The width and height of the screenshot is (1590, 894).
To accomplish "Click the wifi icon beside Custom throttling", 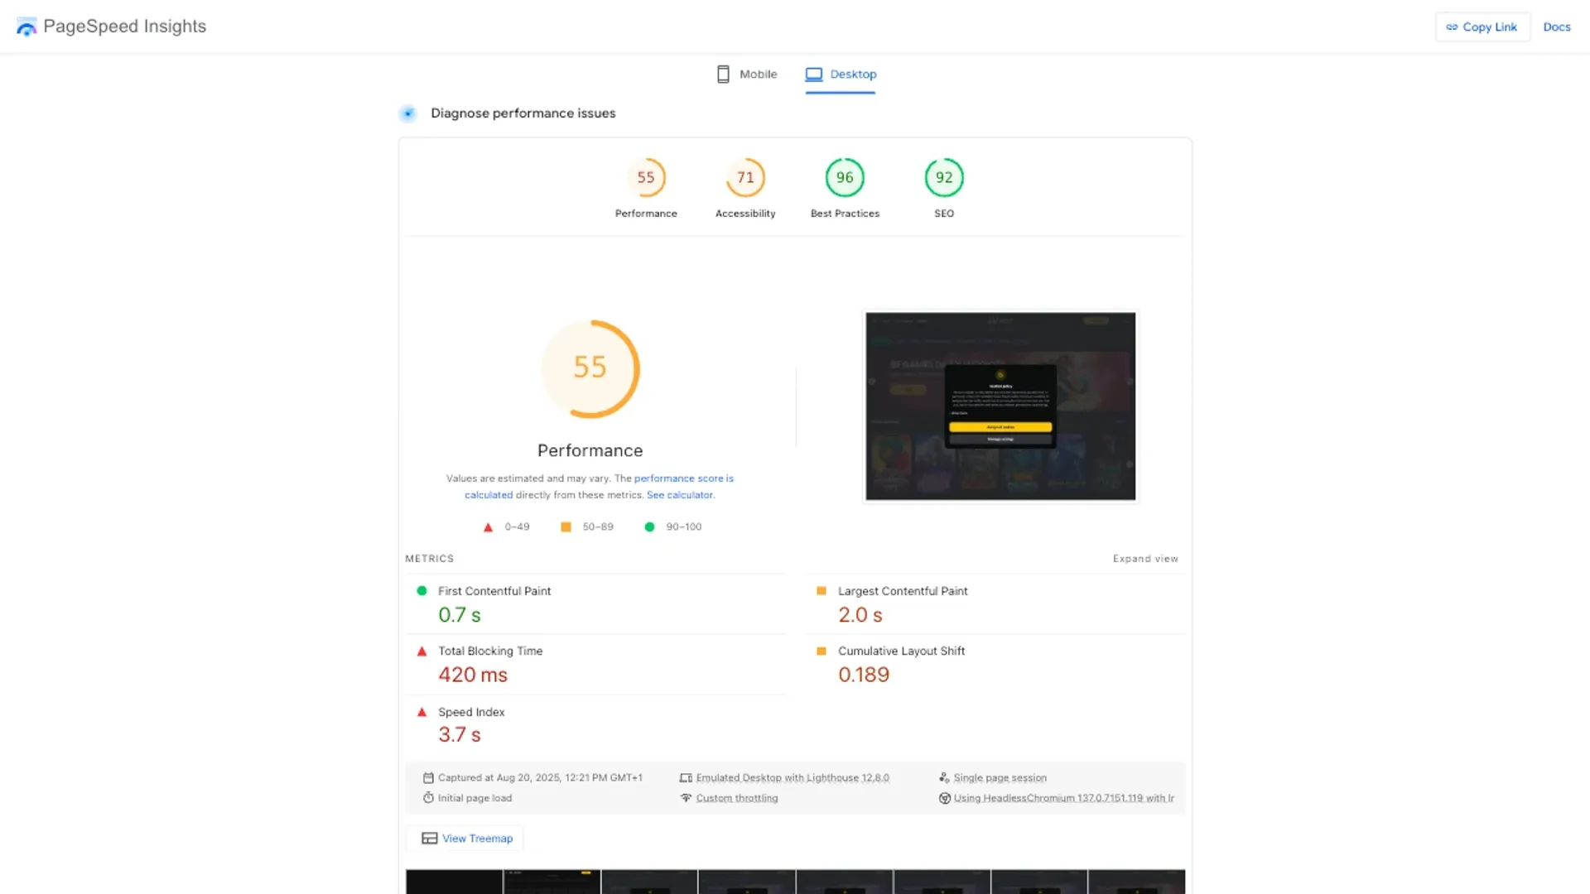I will 686,798.
